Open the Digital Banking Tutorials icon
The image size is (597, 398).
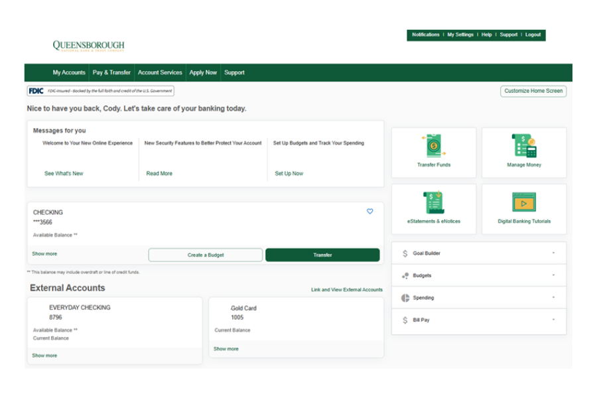click(x=524, y=202)
